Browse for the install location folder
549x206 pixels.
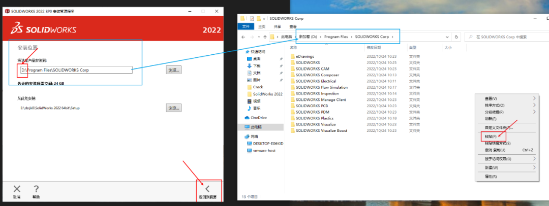pyautogui.click(x=174, y=70)
